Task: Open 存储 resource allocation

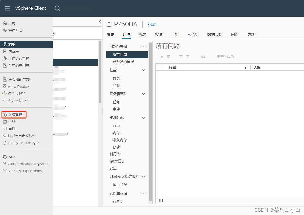Action: tap(116, 147)
